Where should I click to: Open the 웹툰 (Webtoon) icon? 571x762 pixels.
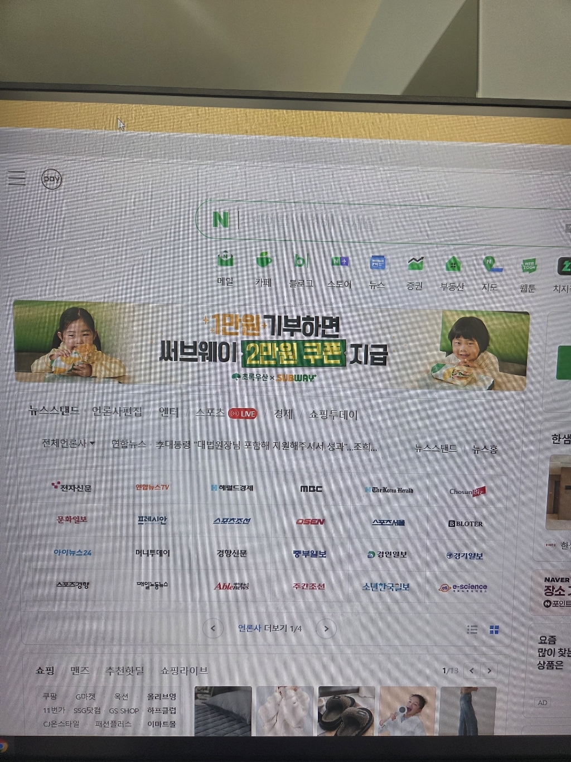coord(528,266)
